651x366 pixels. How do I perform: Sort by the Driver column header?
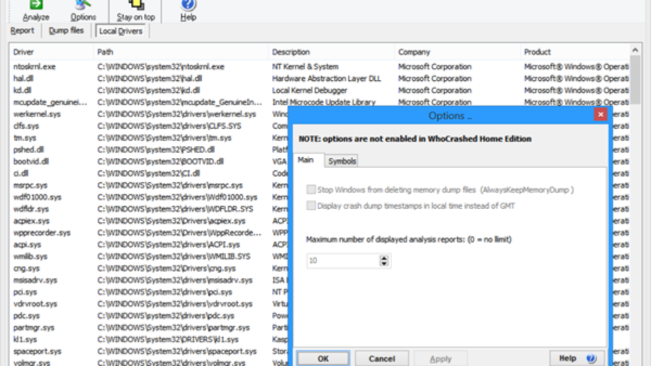coord(52,52)
